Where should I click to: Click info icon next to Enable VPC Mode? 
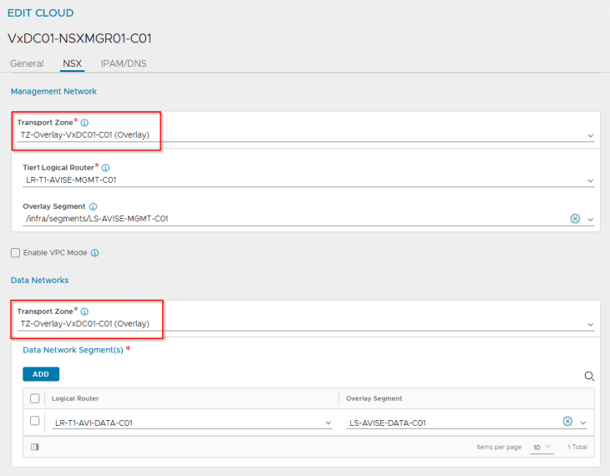click(94, 253)
